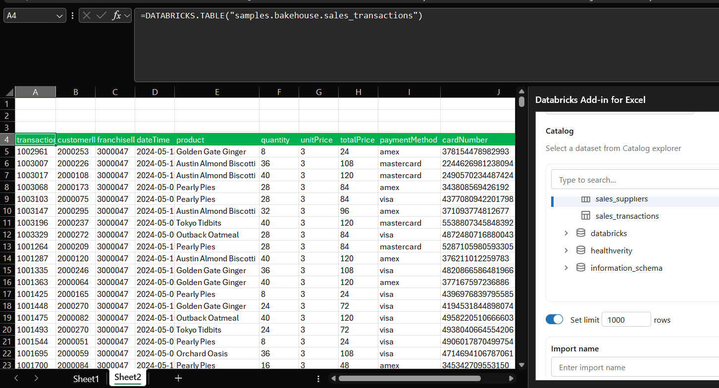This screenshot has height=388, width=719.
Task: Select the 'unitPrice' header cell
Action: [x=318, y=140]
